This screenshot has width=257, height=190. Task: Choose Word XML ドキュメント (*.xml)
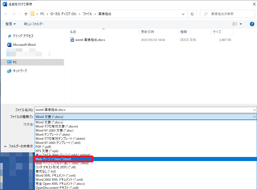(x=146, y=176)
